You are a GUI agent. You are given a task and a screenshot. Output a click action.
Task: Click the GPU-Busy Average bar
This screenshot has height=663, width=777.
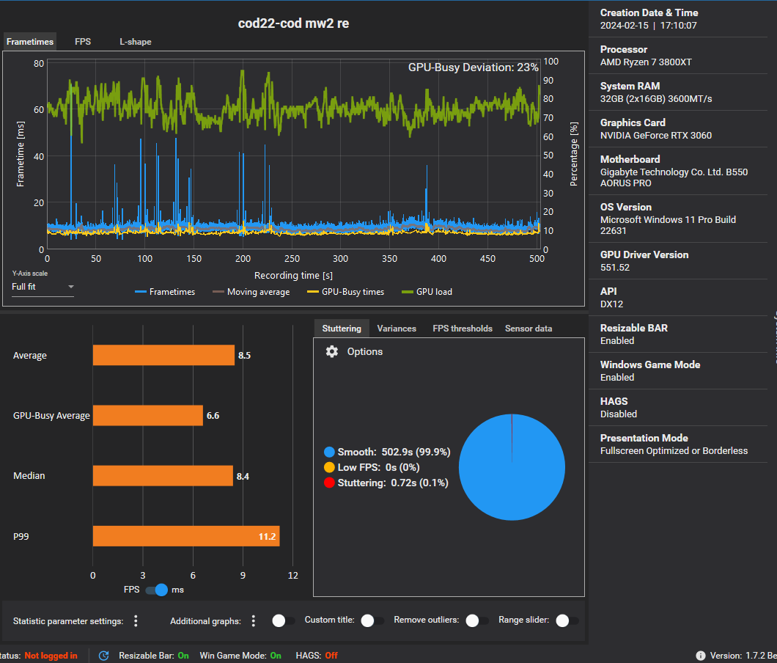[147, 416]
